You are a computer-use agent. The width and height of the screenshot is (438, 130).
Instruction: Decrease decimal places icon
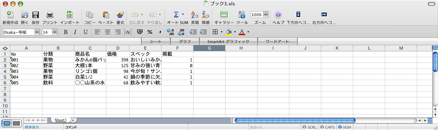tap(181, 32)
